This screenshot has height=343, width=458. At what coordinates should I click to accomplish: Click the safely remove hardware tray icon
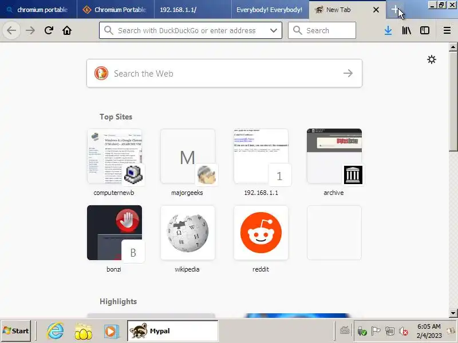point(362,331)
